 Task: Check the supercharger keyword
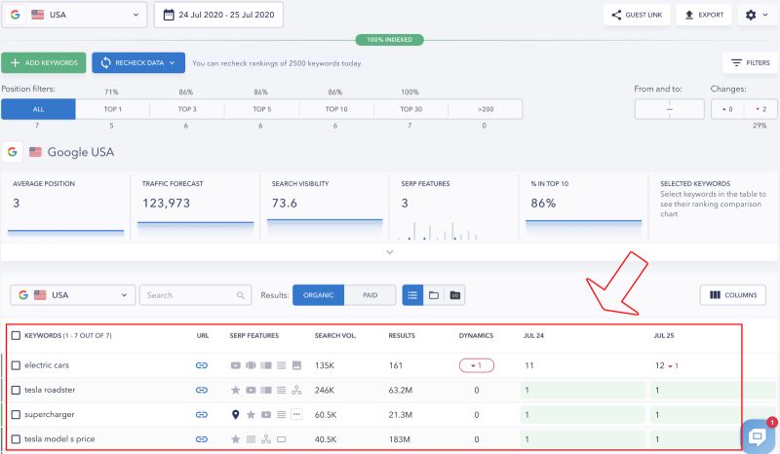[16, 414]
